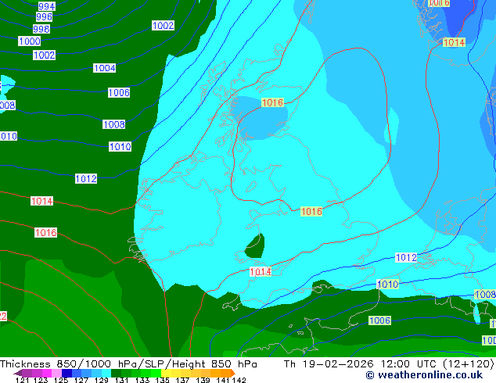Click the legend value 125
Viewport: 496px width, 383px height.
(x=61, y=380)
